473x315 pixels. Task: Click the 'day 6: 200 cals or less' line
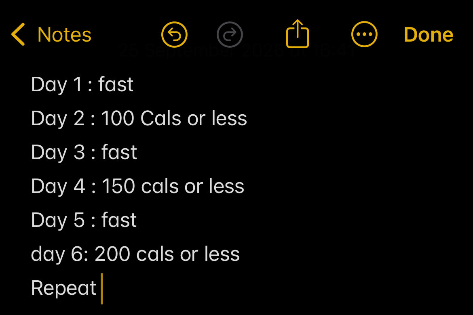click(x=135, y=254)
